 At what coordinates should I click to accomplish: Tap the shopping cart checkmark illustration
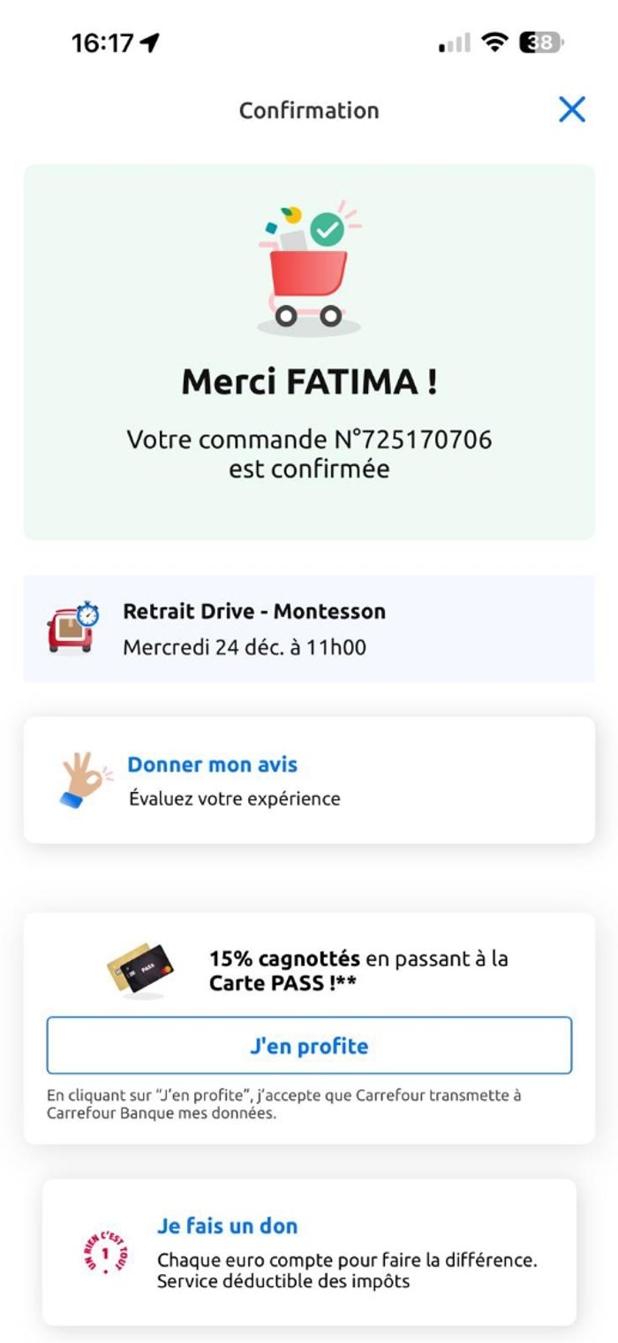click(309, 266)
